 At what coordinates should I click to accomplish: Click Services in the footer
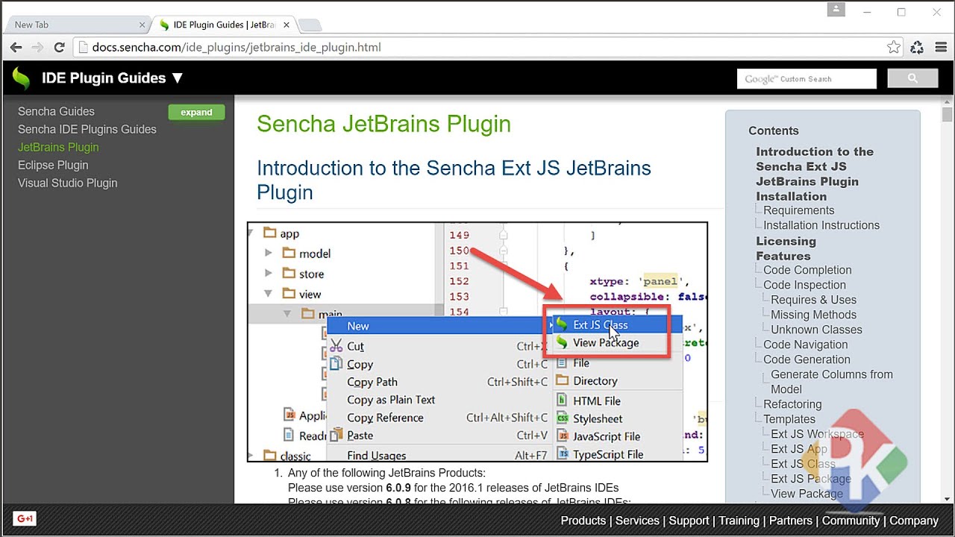click(x=637, y=521)
